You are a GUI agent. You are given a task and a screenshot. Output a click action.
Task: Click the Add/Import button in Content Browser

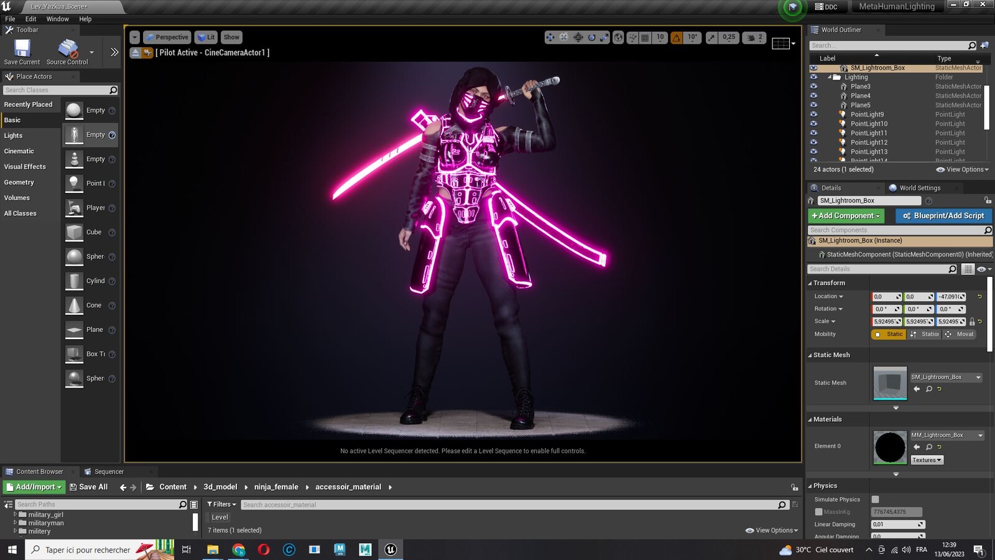click(x=34, y=487)
